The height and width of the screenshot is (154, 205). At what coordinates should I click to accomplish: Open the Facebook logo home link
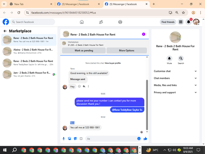pyautogui.click(x=6, y=22)
